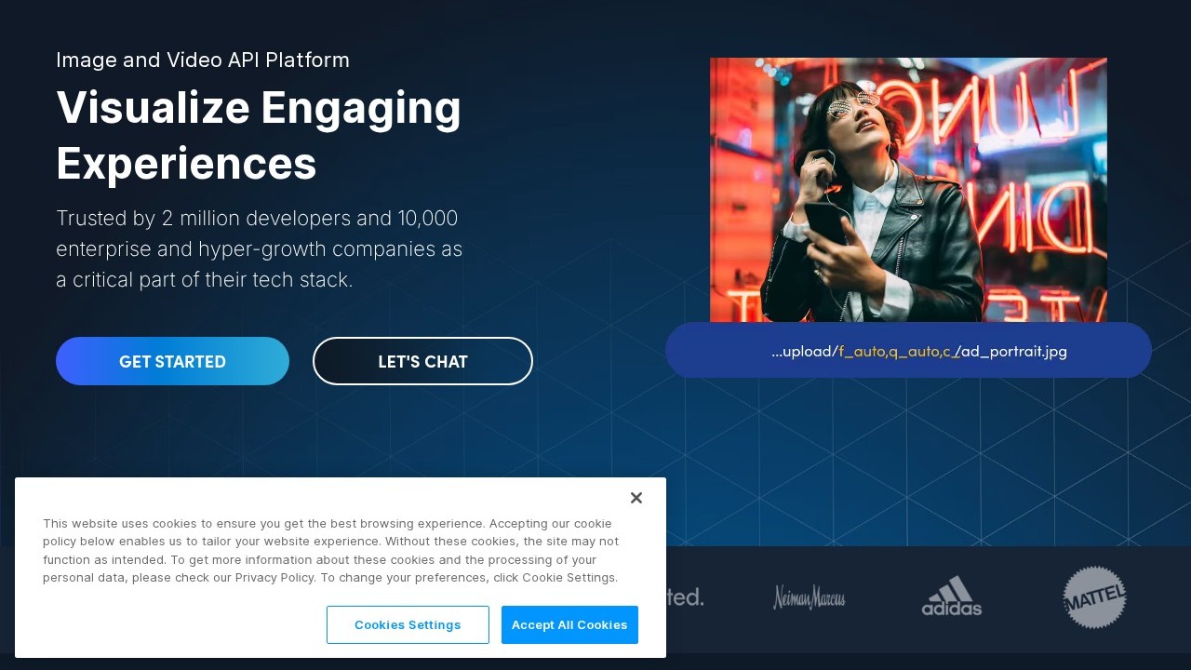Close the cookie banner with the X

636,498
